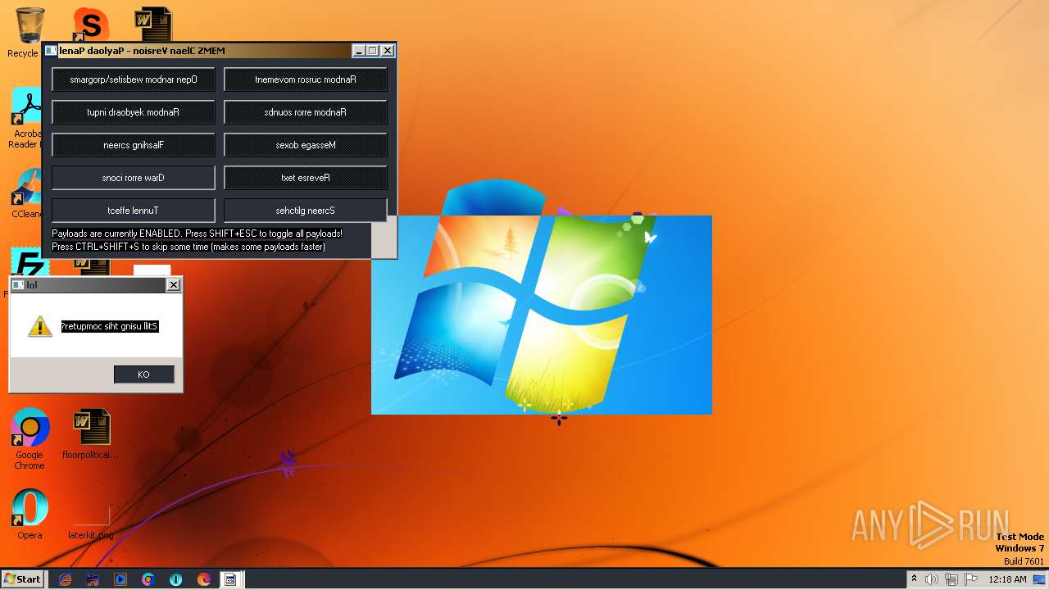Image resolution: width=1049 pixels, height=590 pixels.
Task: Close the MEMZ payload panel window
Action: pyautogui.click(x=388, y=51)
